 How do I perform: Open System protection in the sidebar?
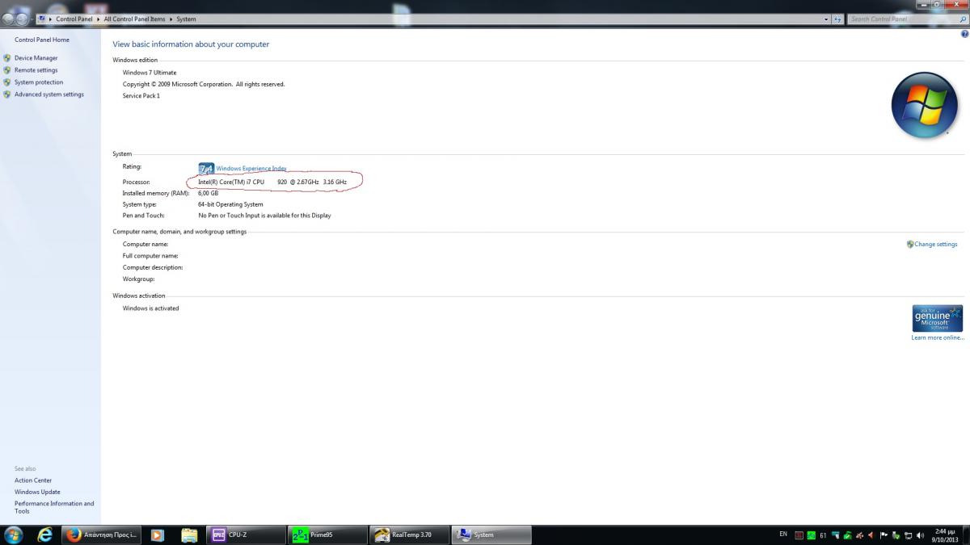(39, 82)
